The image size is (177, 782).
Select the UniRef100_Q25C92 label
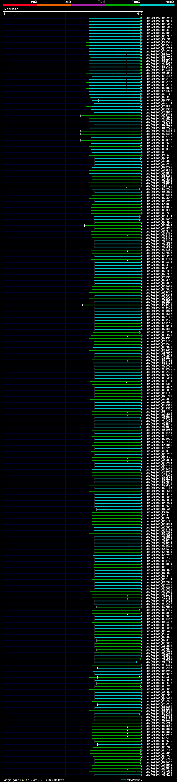point(158,158)
